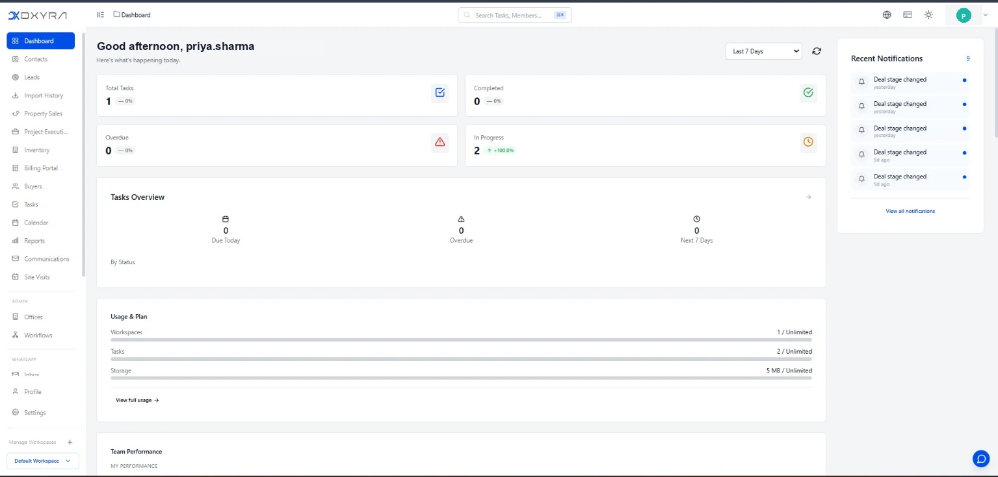Screen dimensions: 998x477
Task: Open the Last 7 Days date range dropdown
Action: (x=764, y=51)
